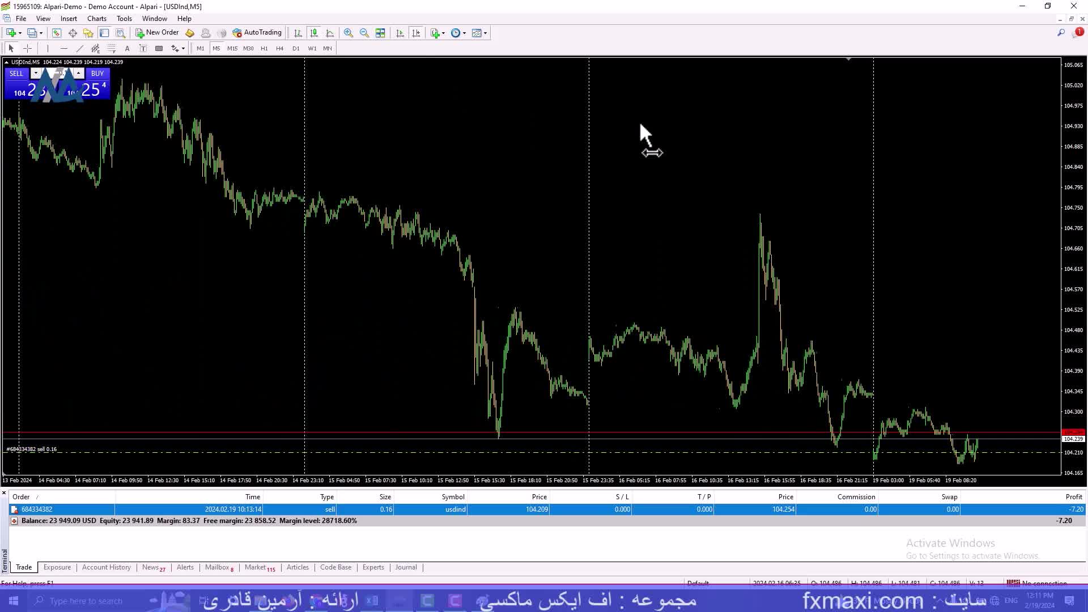Toggle the AutoTrading button
The height and width of the screenshot is (612, 1088).
[x=257, y=33]
